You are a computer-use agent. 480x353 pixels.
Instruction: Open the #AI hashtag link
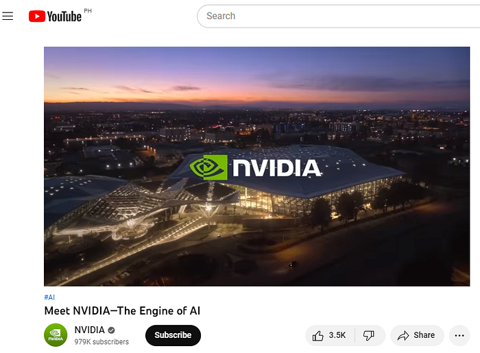[x=49, y=297]
